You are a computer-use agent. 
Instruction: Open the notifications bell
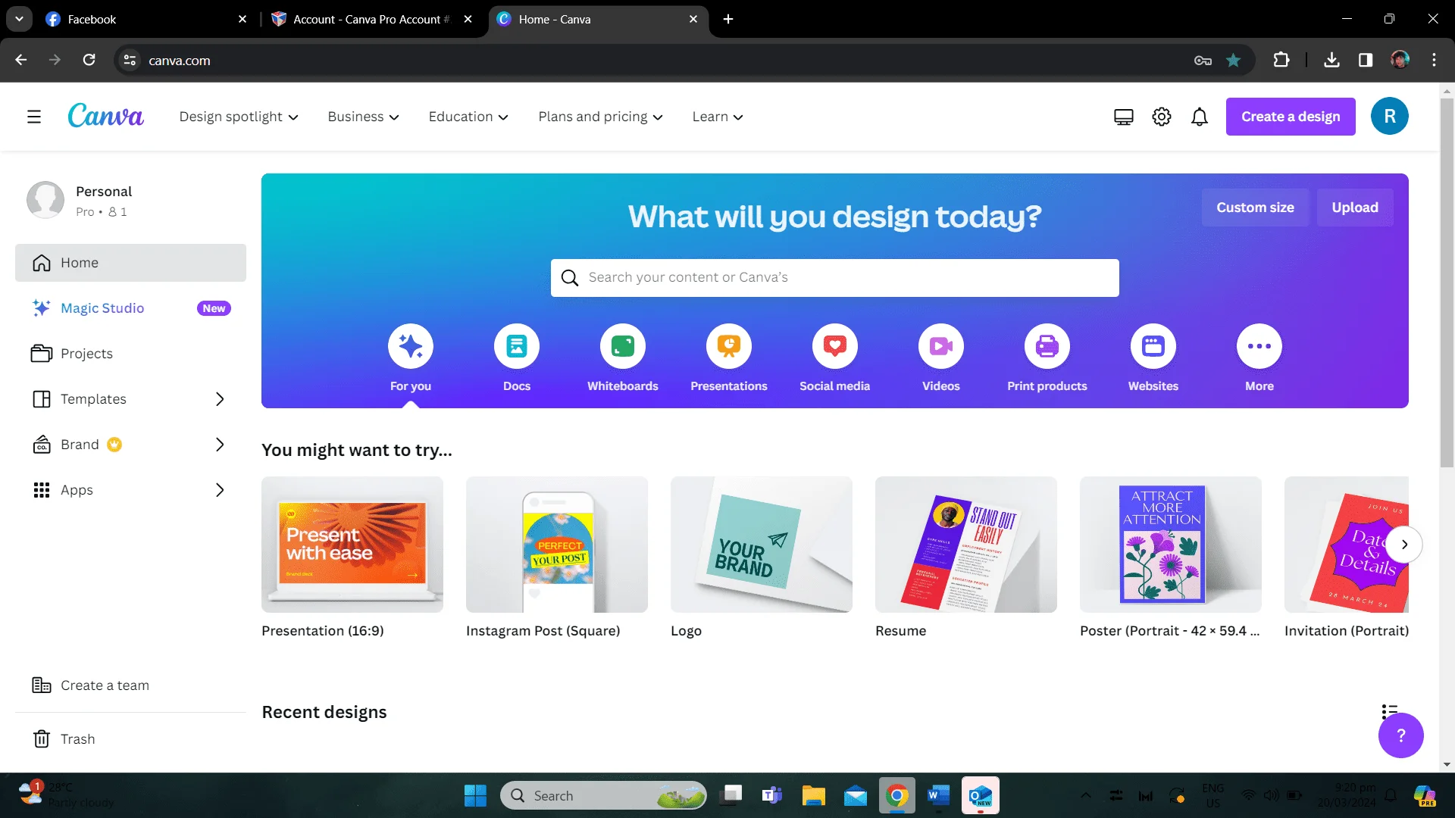point(1200,117)
